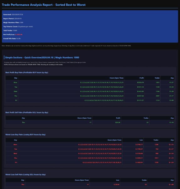Select the 'Report Period:' line
The image size is (180, 189).
point(12,19)
